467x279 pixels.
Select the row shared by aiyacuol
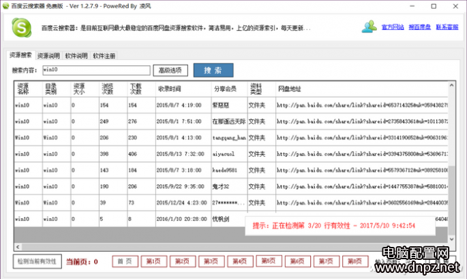point(231,153)
